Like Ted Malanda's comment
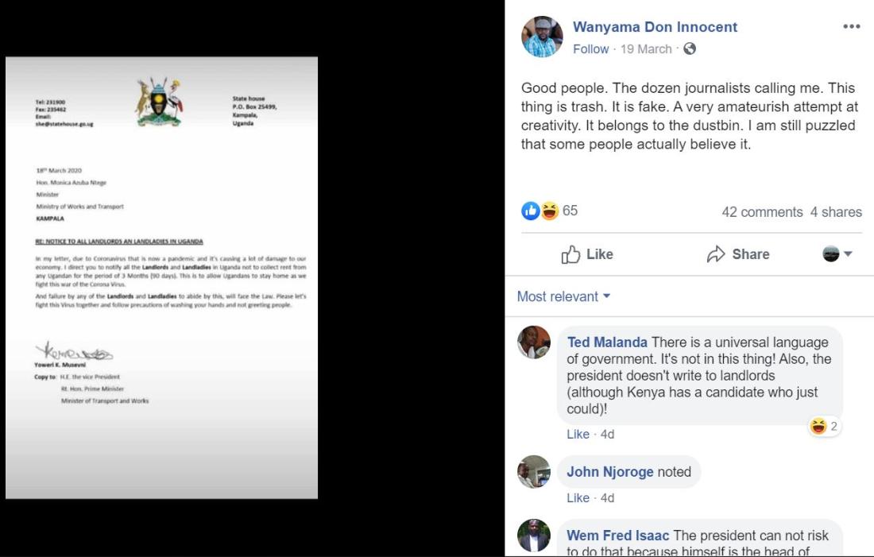Screen dimensions: 874x557 coord(578,435)
